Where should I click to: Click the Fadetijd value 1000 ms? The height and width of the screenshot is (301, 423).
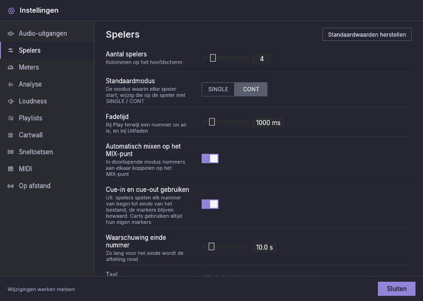coord(268,123)
